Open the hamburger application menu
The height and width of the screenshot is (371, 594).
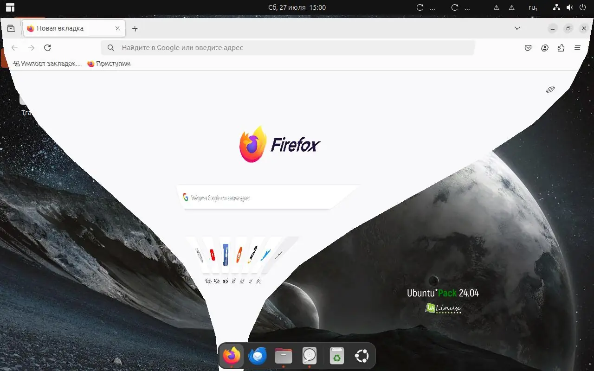pos(577,47)
